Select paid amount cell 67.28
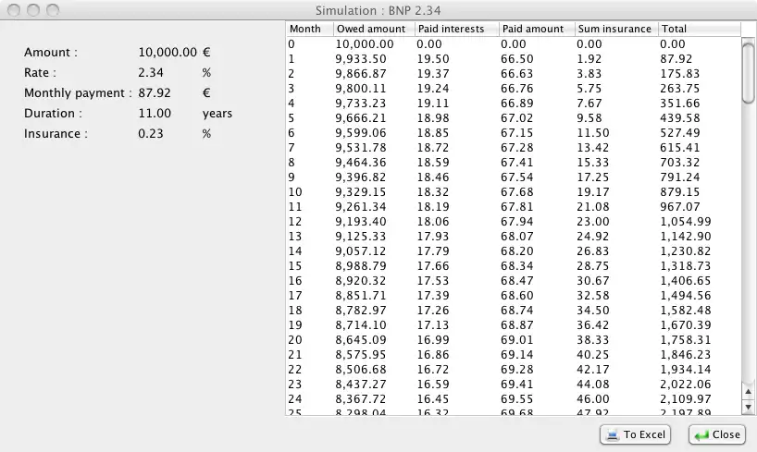757x452 pixels. [x=516, y=148]
